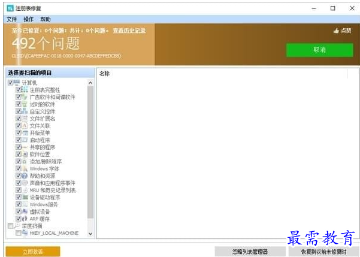Click the HKEY_LOCAL_MACHINE item icon
The width and height of the screenshot is (360, 257).
[25, 233]
